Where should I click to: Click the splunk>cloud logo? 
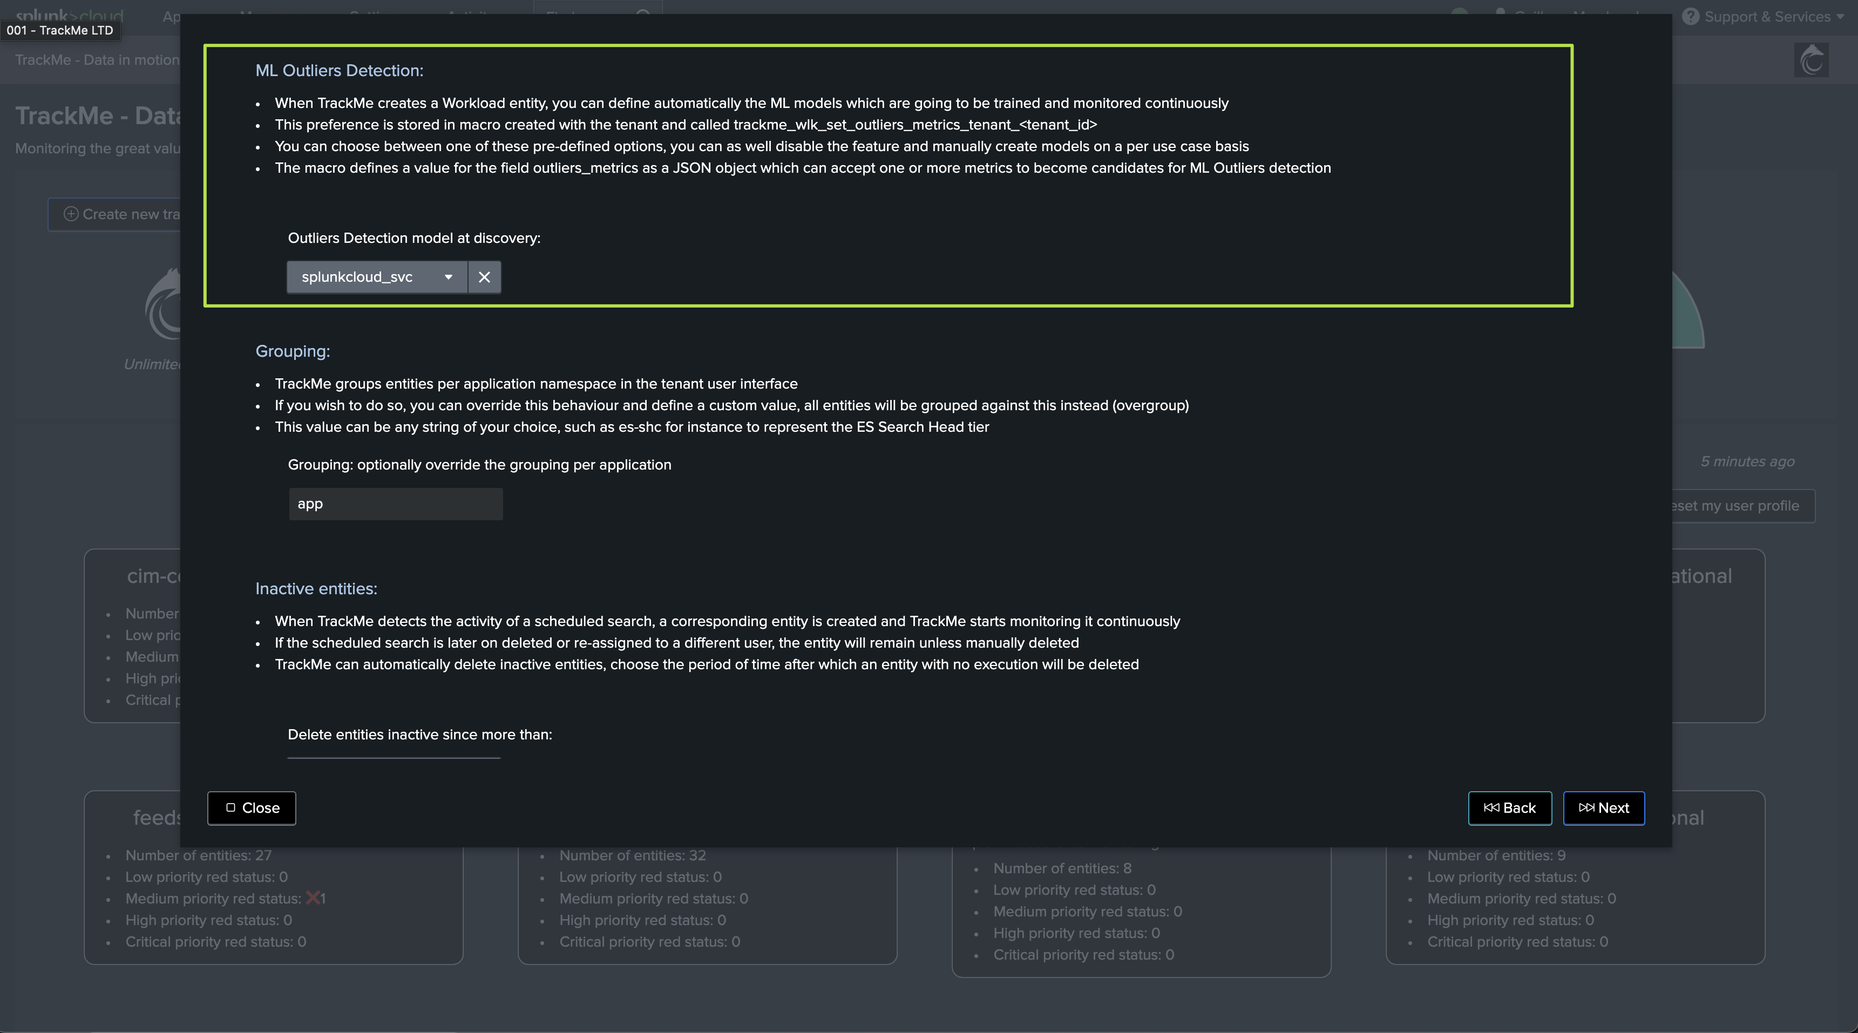pyautogui.click(x=69, y=15)
